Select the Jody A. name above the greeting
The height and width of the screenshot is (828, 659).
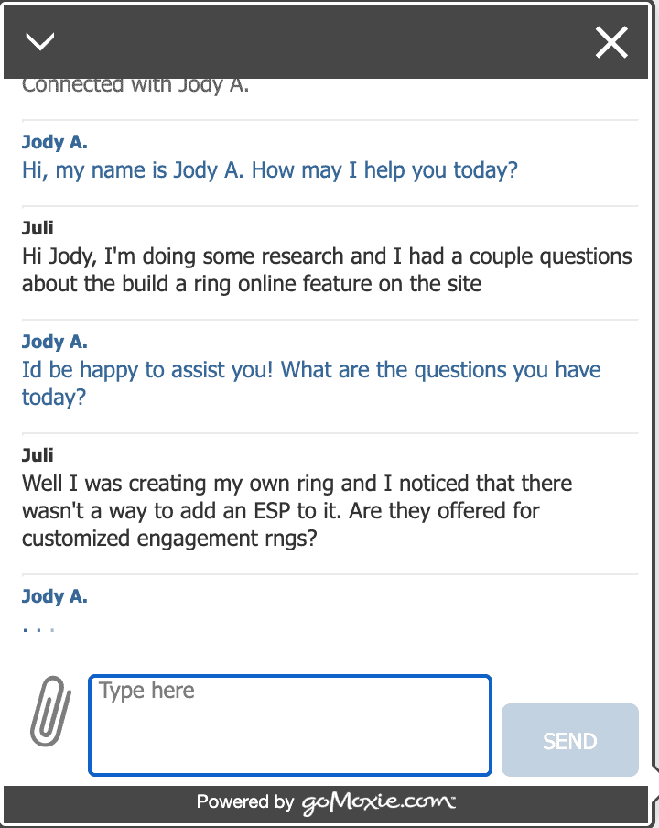55,142
